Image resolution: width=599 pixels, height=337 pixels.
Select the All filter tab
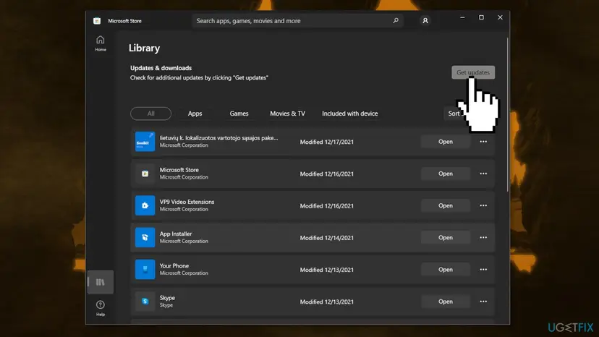point(151,114)
